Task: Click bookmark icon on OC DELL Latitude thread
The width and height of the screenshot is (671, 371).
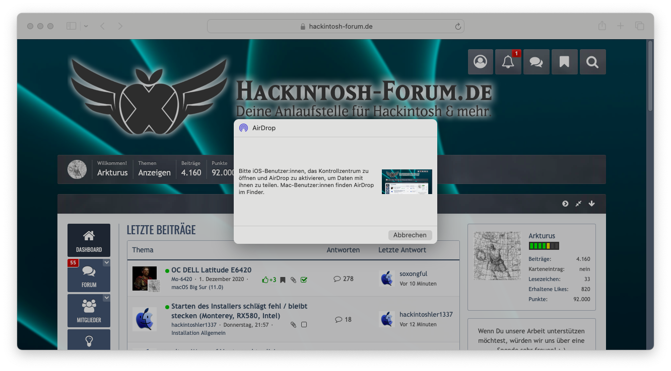Action: coord(283,280)
